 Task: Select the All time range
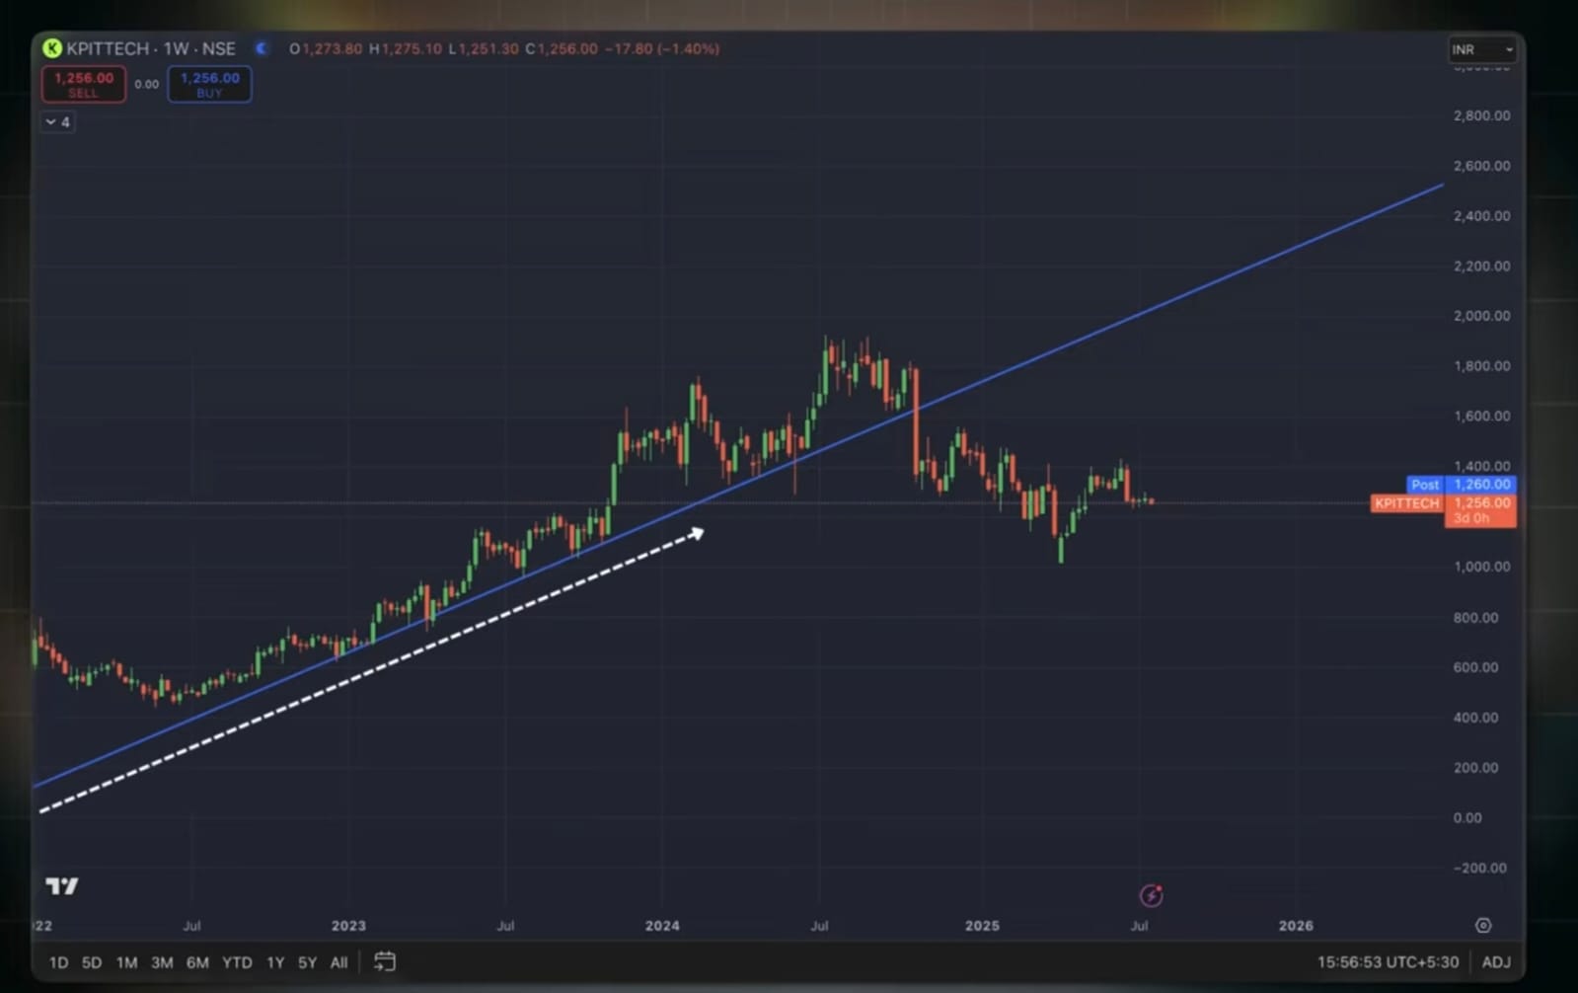pos(338,962)
